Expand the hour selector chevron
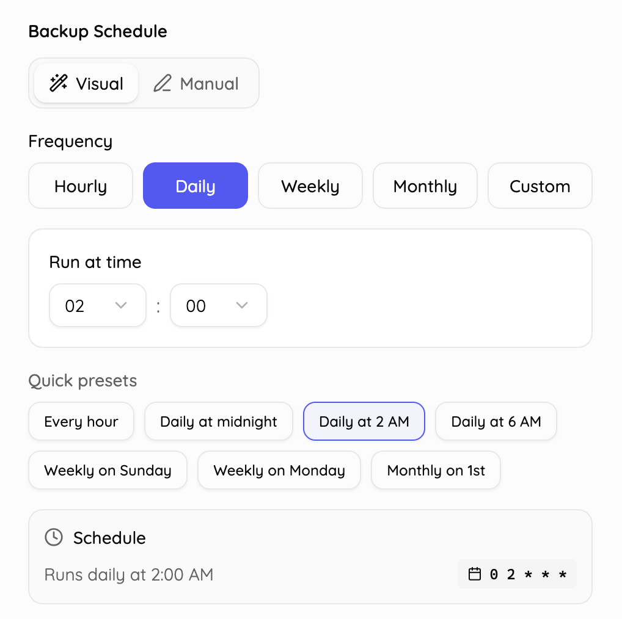The height and width of the screenshot is (619, 622). pyautogui.click(x=121, y=305)
